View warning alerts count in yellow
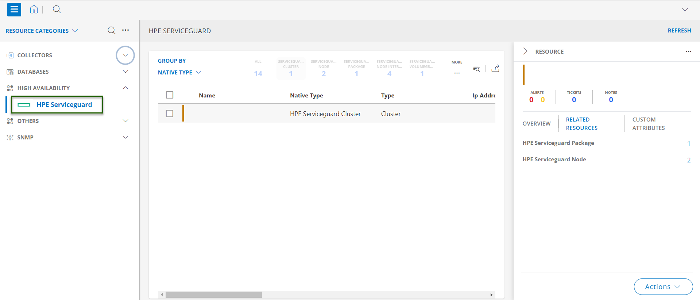The height and width of the screenshot is (300, 700). (543, 100)
